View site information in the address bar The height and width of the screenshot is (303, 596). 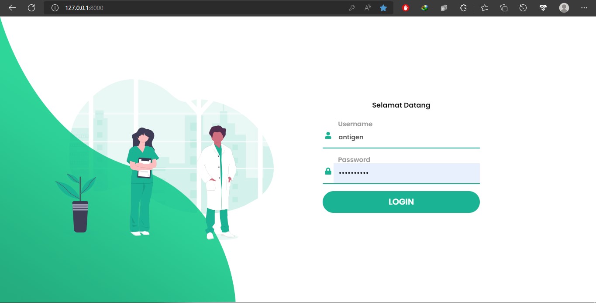tap(55, 8)
